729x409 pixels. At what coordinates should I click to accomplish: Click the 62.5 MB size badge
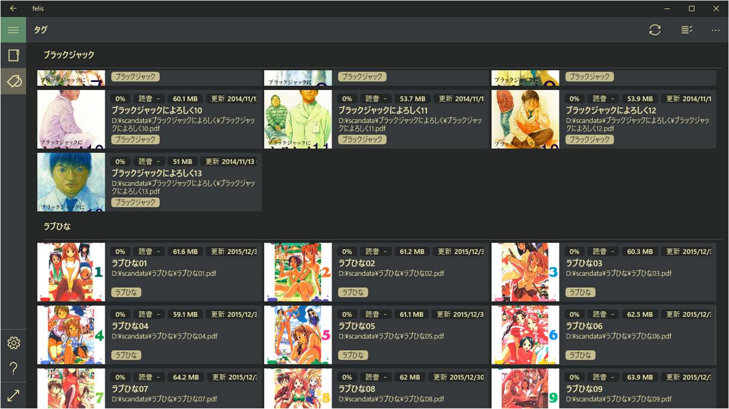tap(640, 314)
